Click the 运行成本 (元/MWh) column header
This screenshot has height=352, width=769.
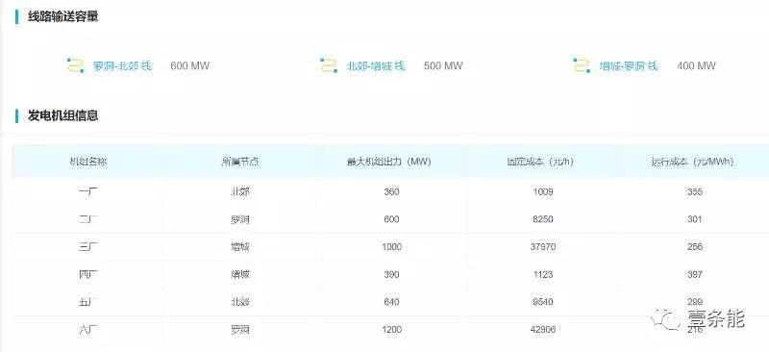[x=692, y=162]
